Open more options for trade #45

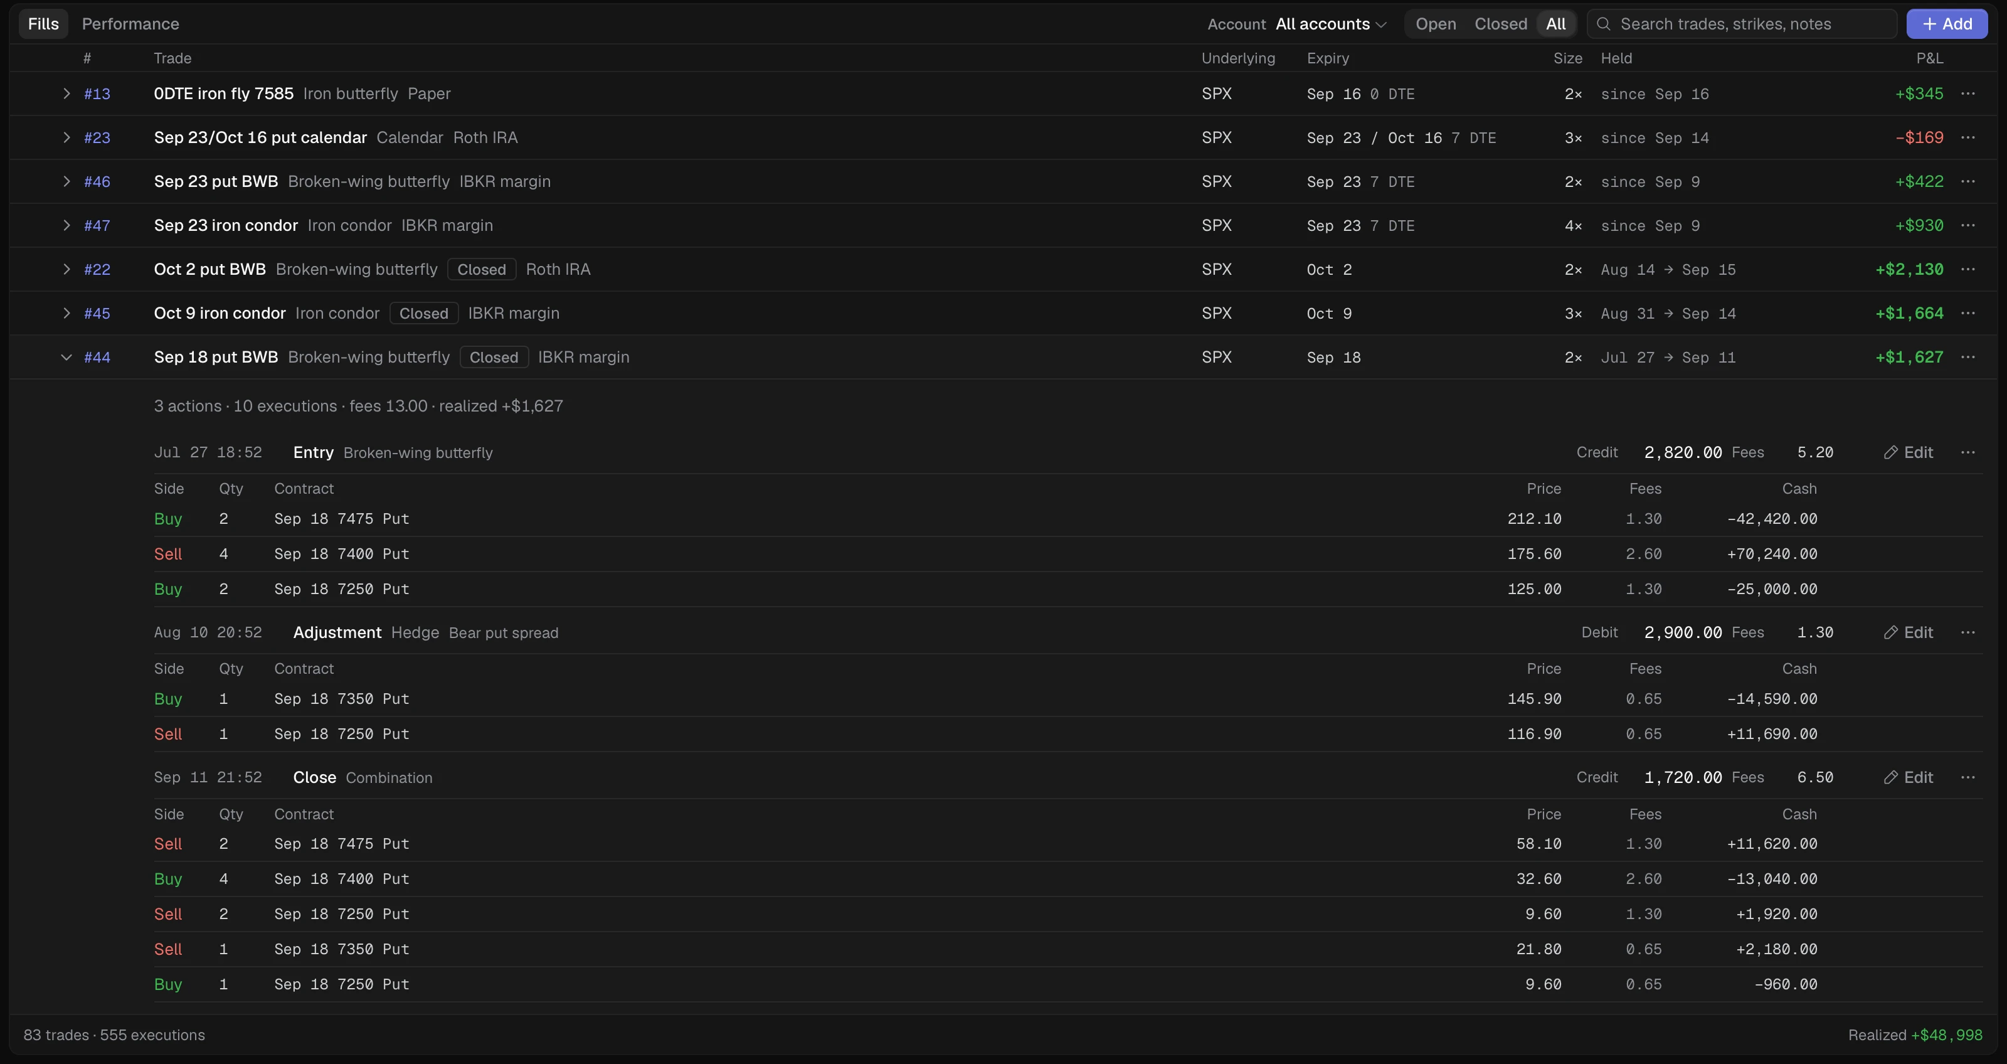coord(1967,312)
